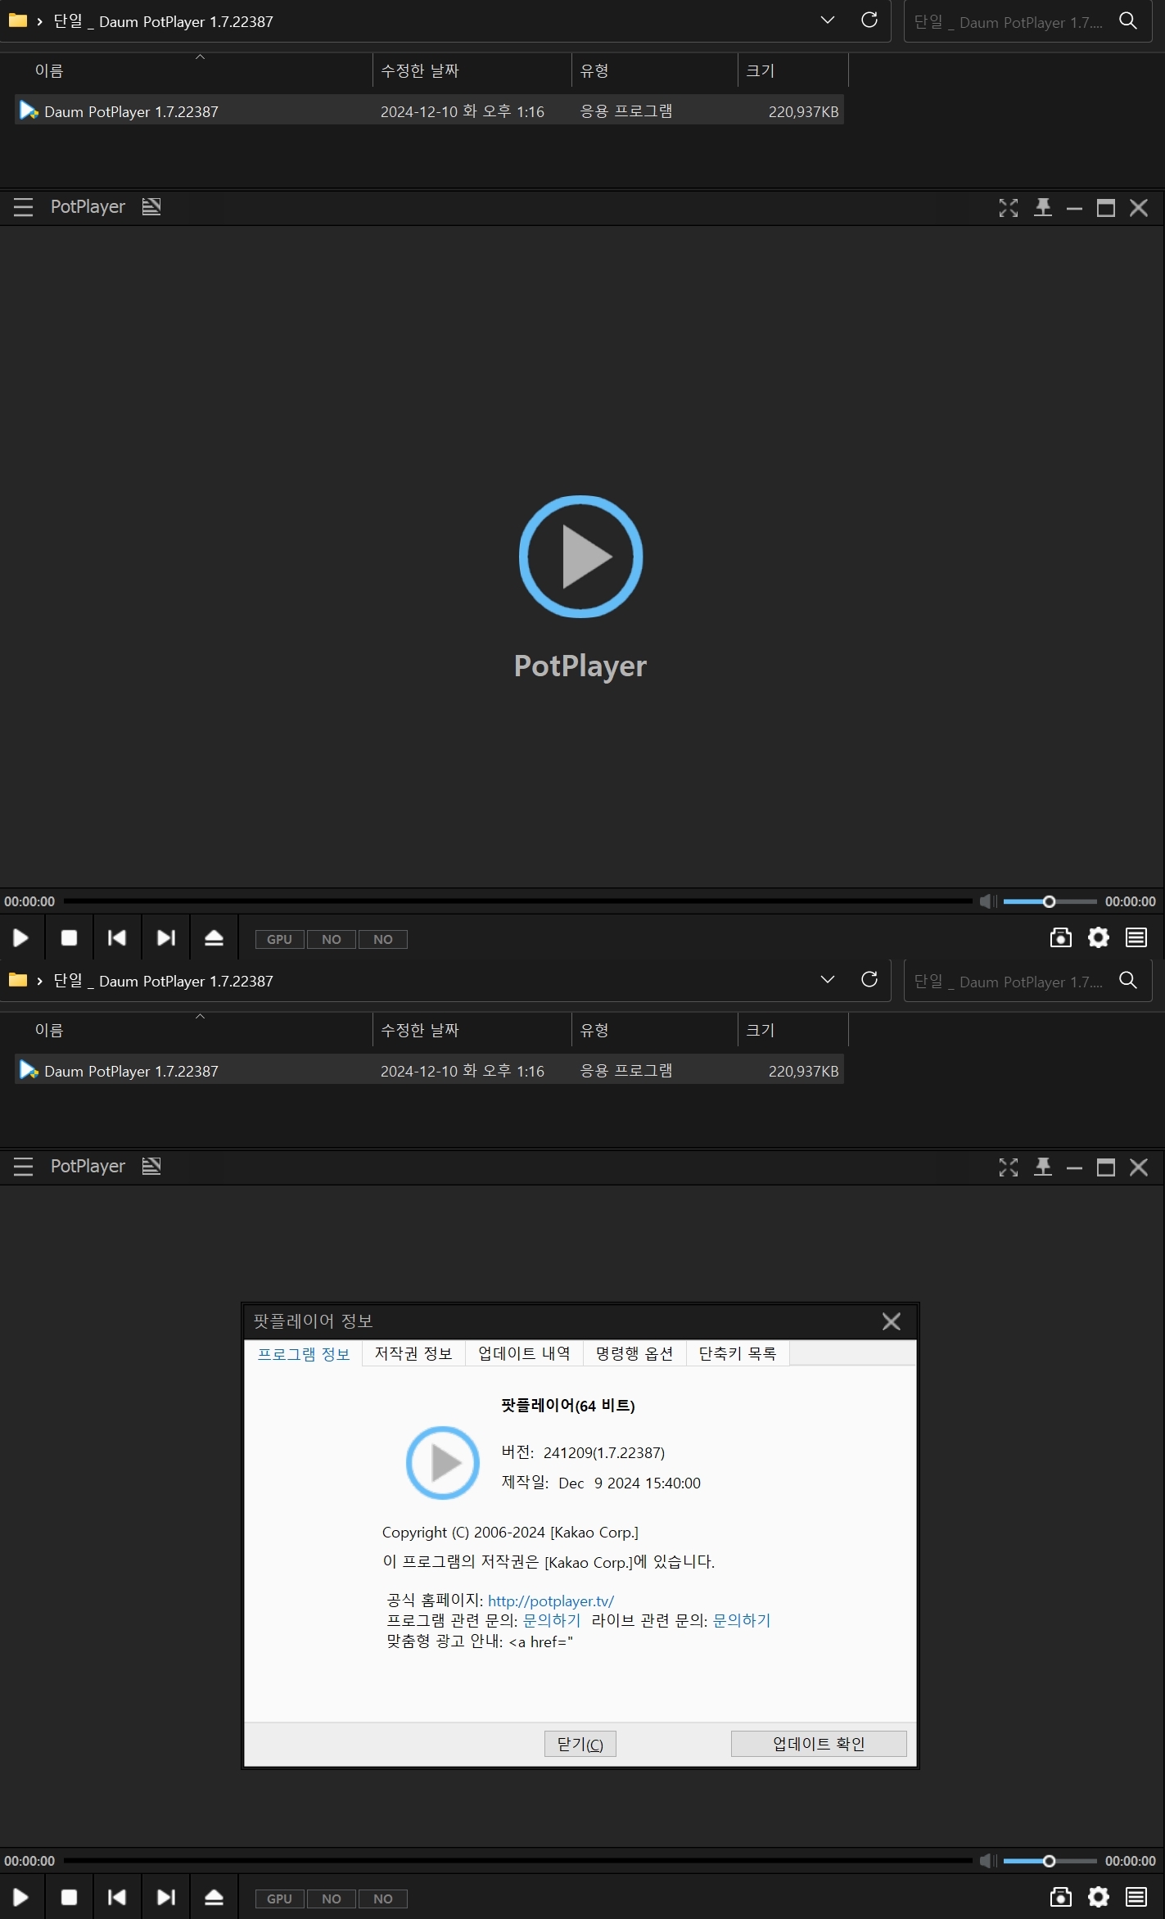Click seek bar in logo-showing PotPlayer window
This screenshot has height=1919, width=1165.
[x=518, y=901]
